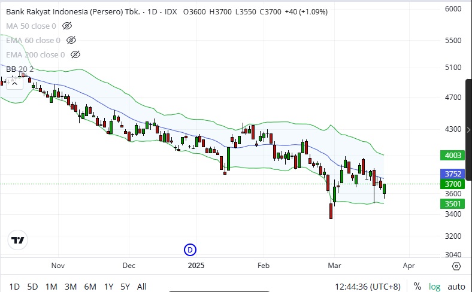Toggle visibility of EMA 200 indicator

[x=75, y=54]
